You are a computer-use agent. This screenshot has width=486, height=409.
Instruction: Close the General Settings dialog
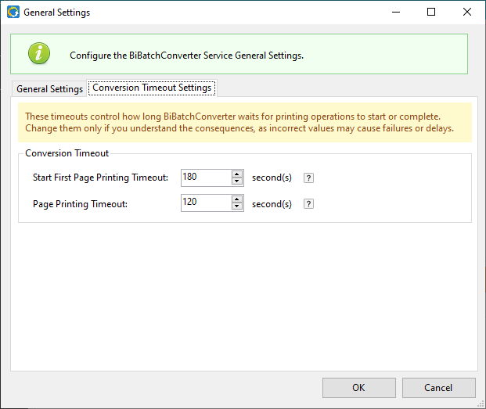pos(467,12)
